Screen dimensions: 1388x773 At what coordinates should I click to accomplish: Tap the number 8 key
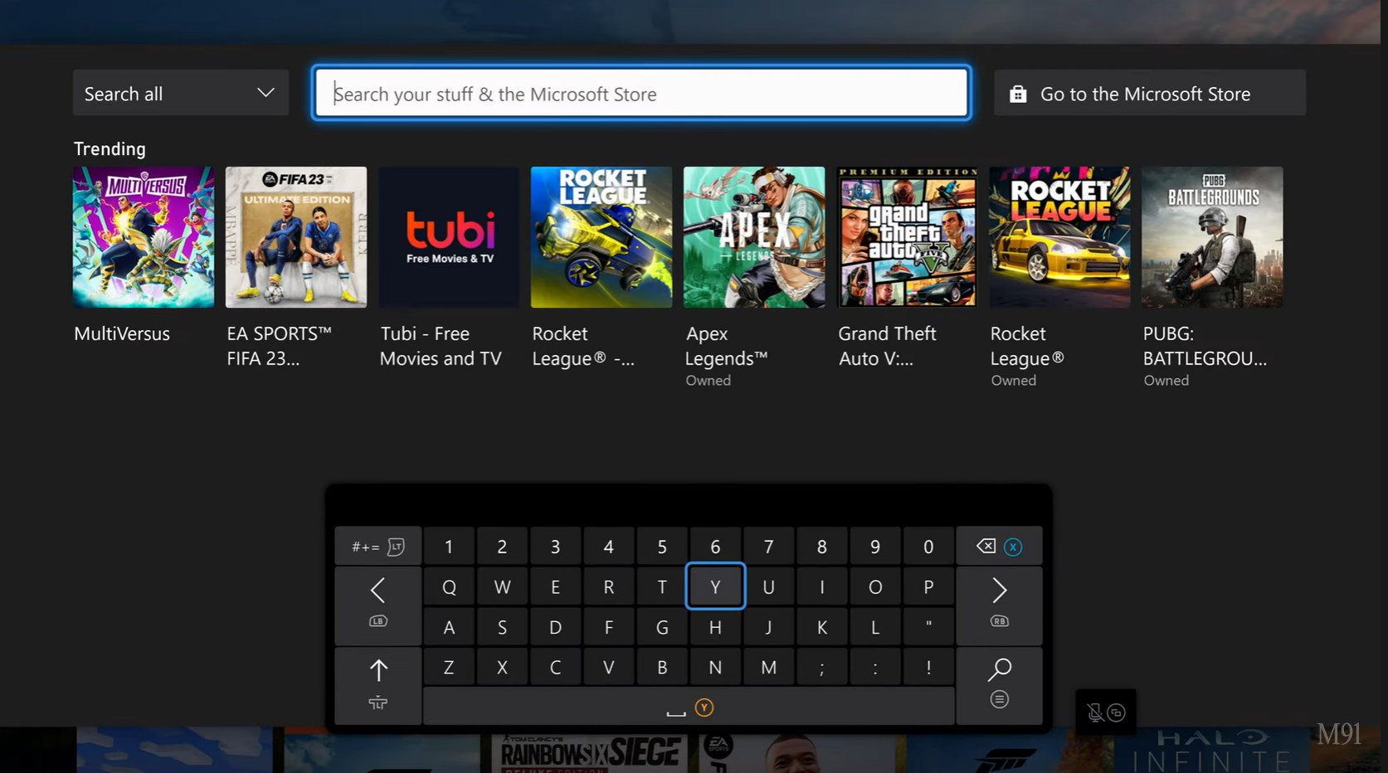(821, 547)
